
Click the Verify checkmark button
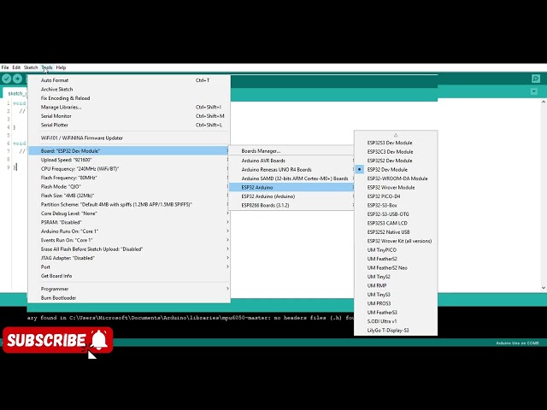[x=6, y=79]
